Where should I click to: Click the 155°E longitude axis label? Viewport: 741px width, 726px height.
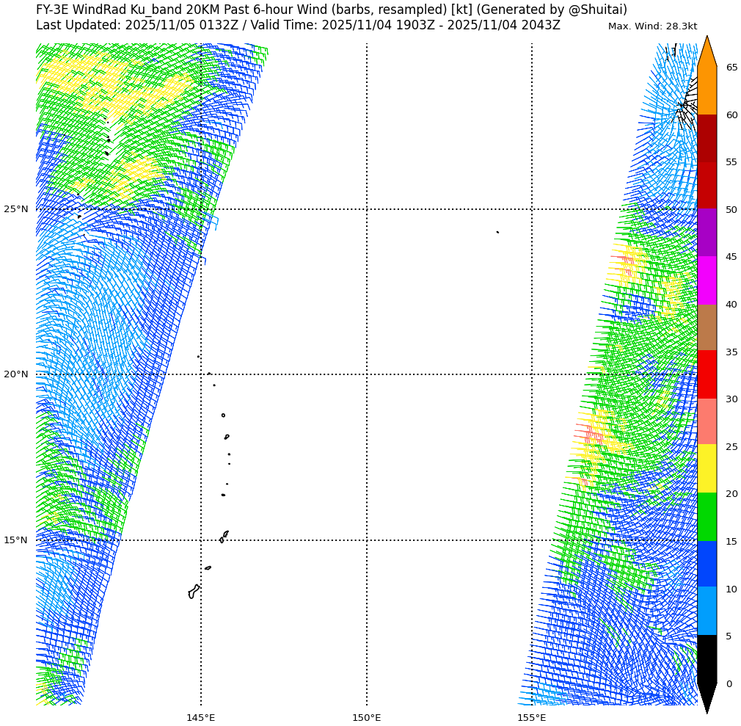tap(531, 717)
